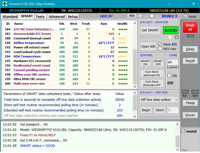Viewport: 200px width, 153px height.
Task: Click the timer period input field
Action: click(x=173, y=62)
